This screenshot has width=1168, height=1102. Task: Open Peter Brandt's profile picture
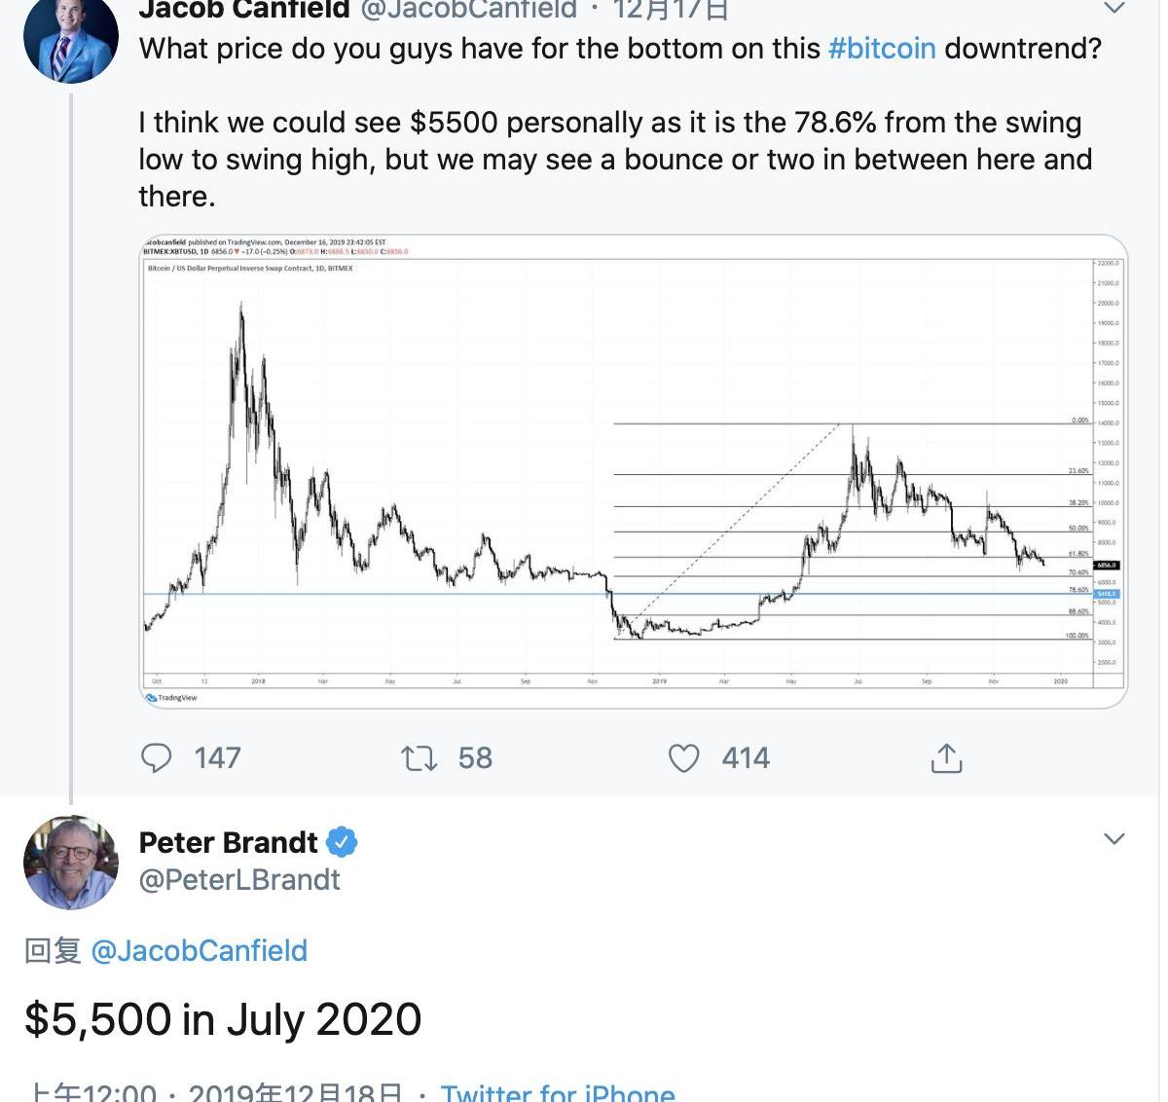pos(70,863)
